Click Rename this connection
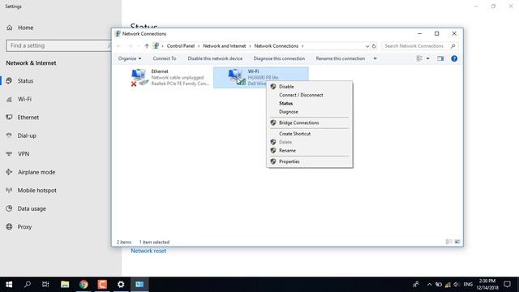Image resolution: width=519 pixels, height=292 pixels. point(341,58)
